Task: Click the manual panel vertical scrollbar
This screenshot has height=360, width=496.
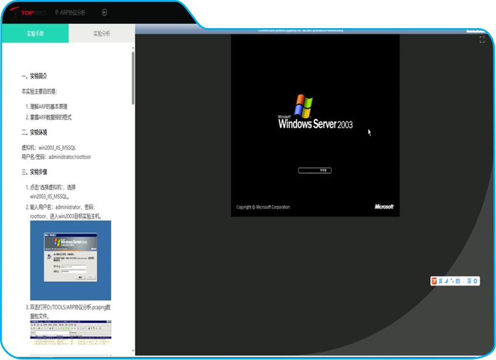Action: [133, 76]
